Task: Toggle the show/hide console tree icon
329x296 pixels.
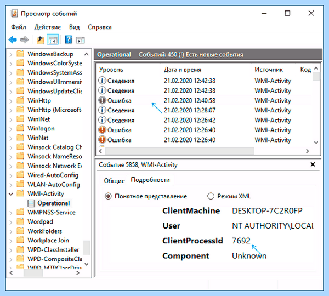Action: point(53,39)
